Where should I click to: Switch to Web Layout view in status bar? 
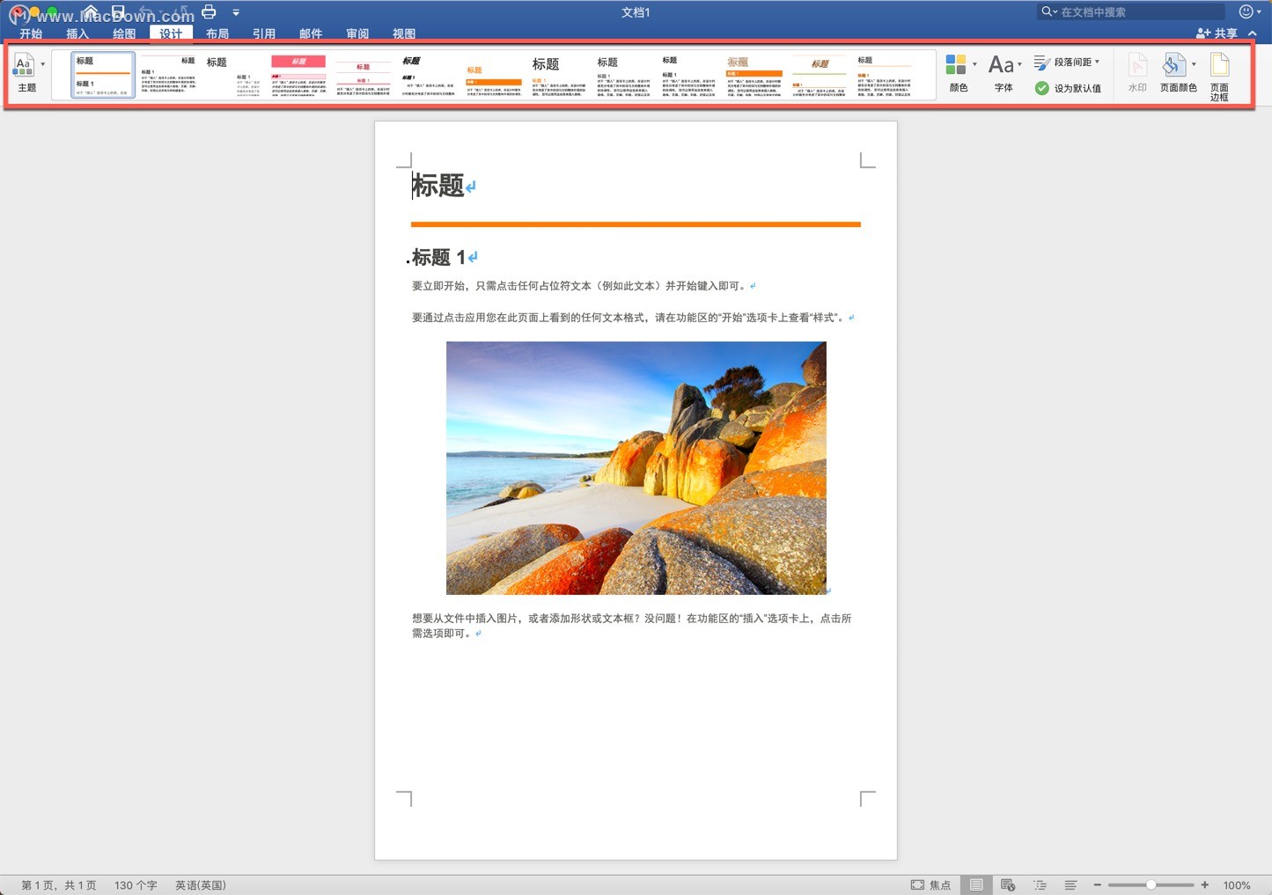[1008, 884]
